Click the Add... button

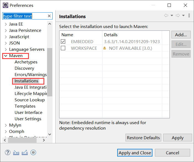[x=181, y=35]
